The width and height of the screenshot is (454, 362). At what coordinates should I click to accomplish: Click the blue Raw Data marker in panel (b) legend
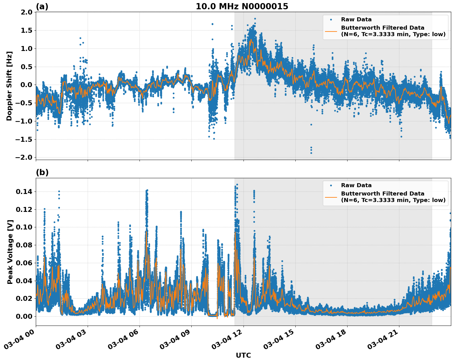point(331,185)
